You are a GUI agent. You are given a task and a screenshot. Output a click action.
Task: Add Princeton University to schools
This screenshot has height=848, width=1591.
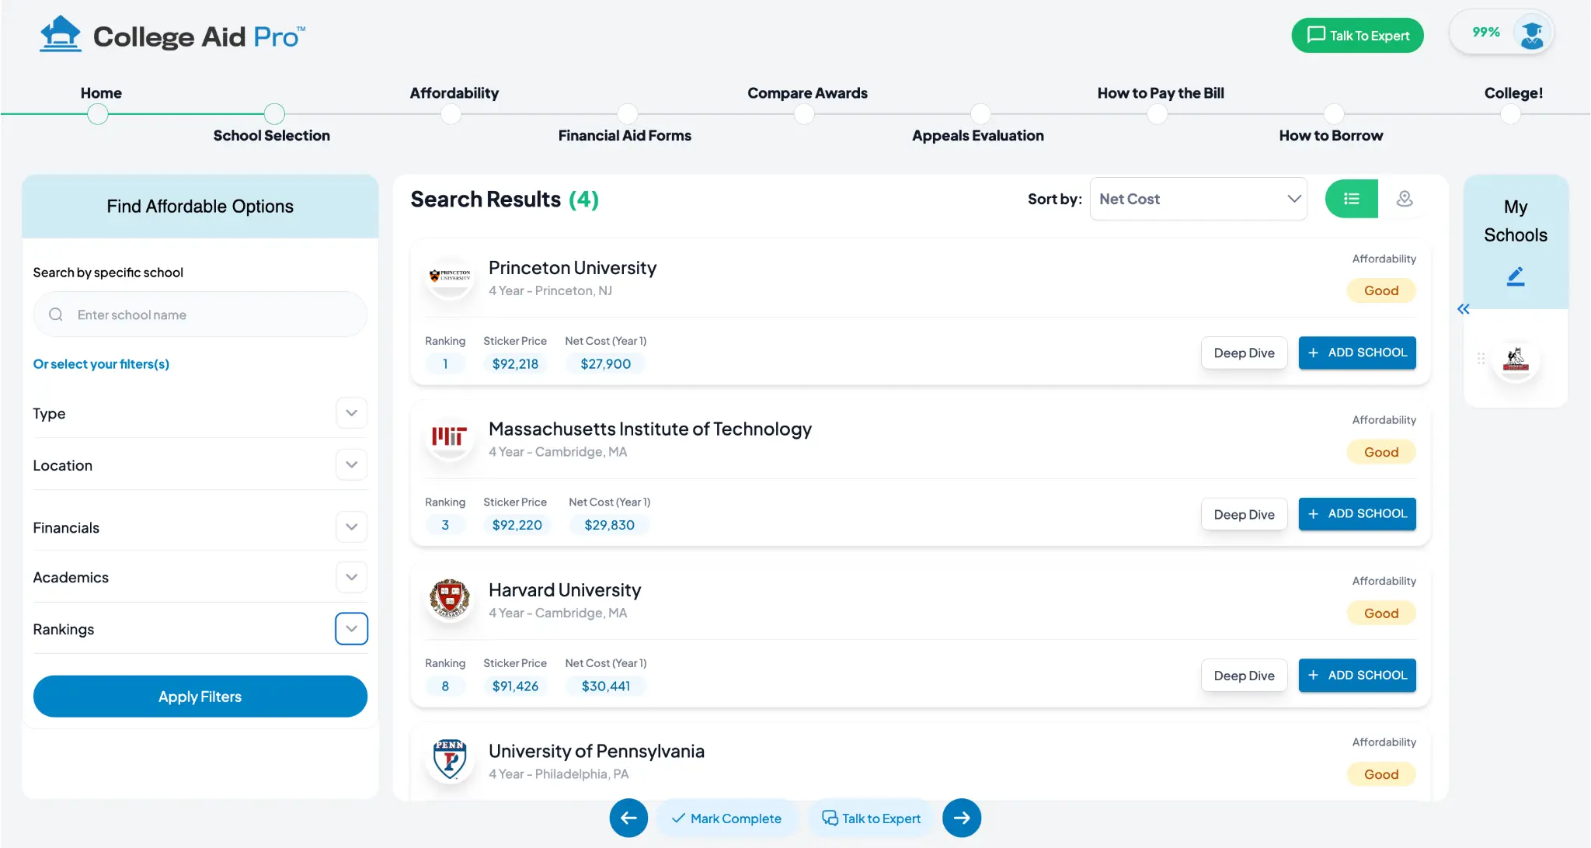point(1357,353)
